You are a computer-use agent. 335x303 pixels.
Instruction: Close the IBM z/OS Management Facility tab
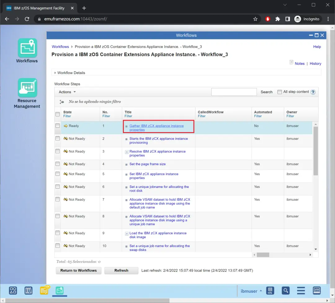click(72, 8)
